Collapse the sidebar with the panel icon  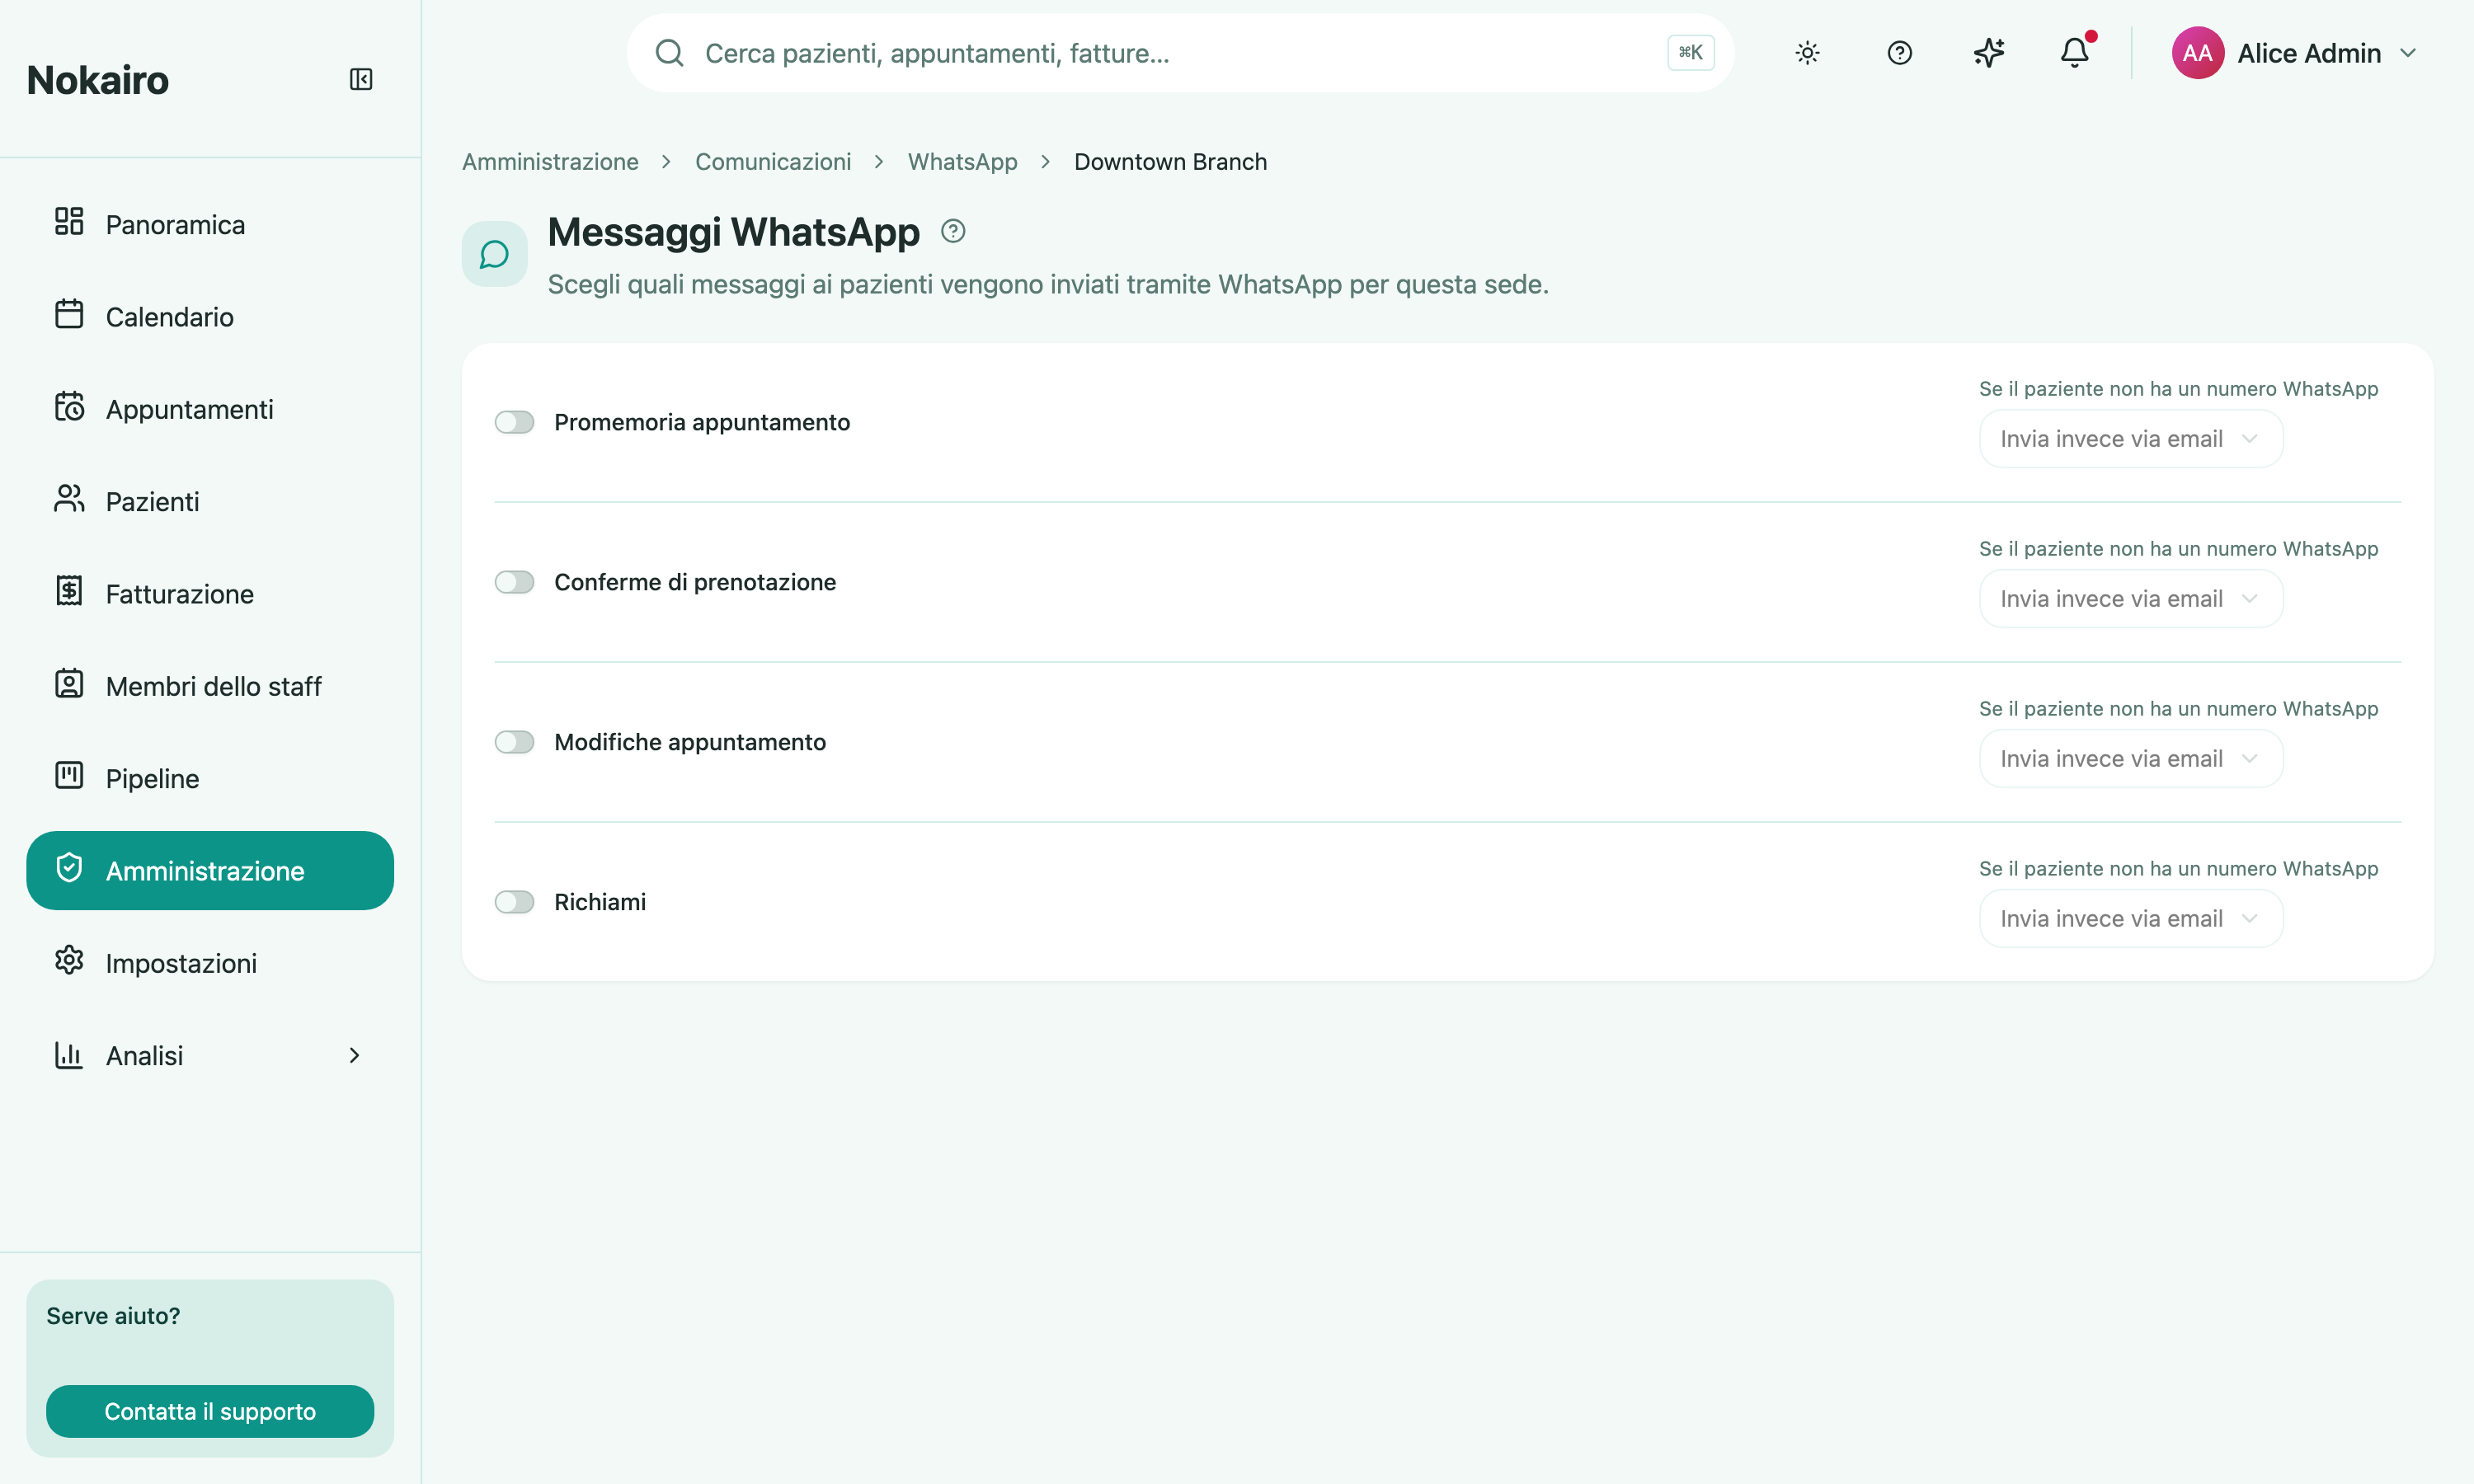(361, 79)
